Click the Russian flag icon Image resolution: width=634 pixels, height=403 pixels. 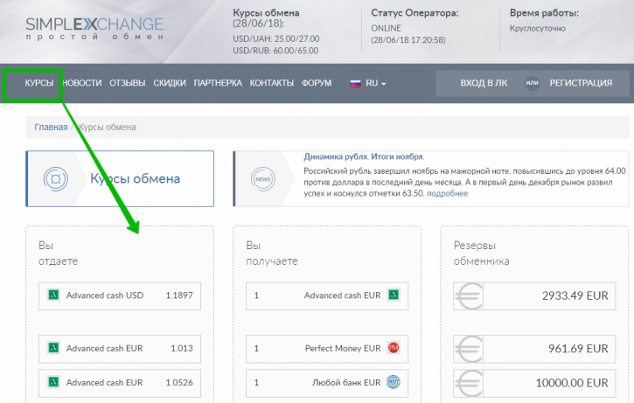pos(355,84)
